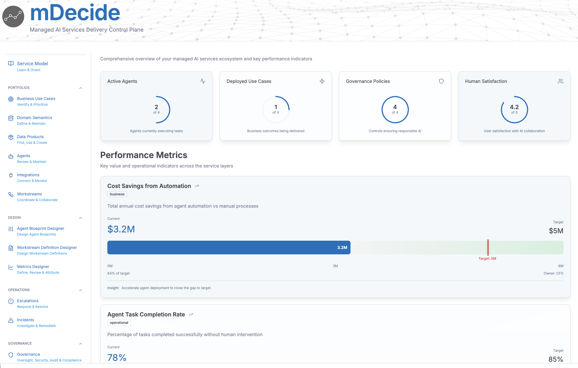Screen dimensions: 578x368
Task: Click the activity pulse icon on Active Agents card
Action: [x=202, y=81]
